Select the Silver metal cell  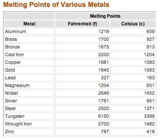29,101
